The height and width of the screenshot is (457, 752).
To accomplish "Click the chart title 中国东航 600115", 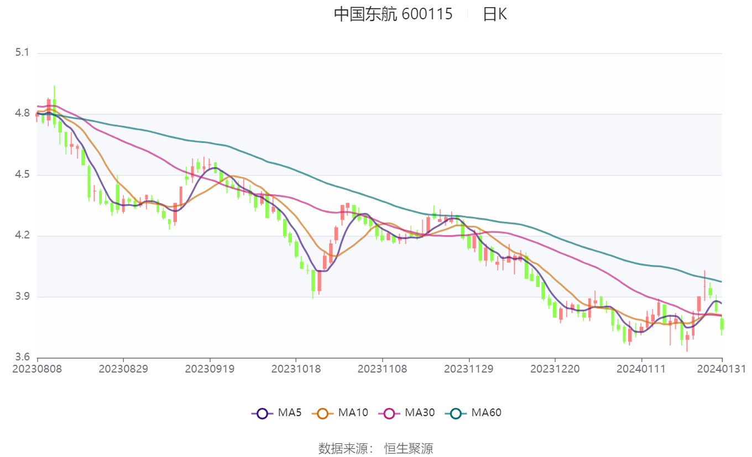I will pos(393,14).
